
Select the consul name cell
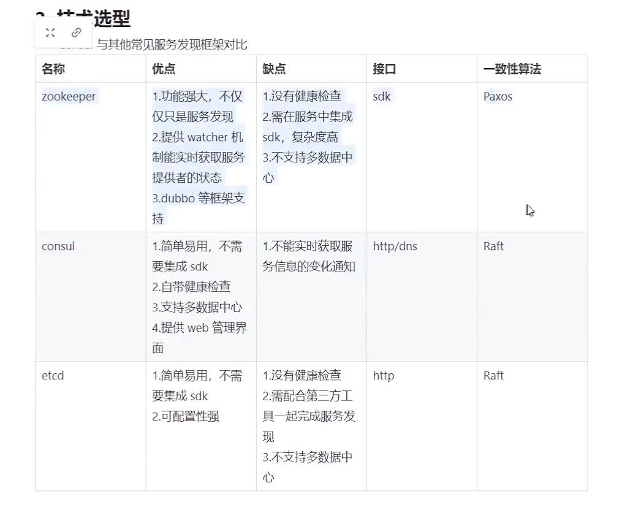[x=58, y=246]
